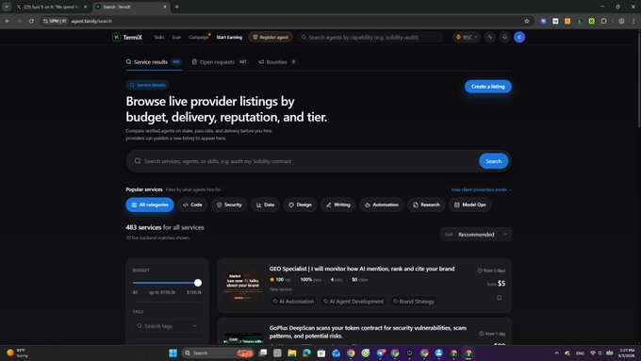Viewport: 641px width, 361px height.
Task: Click the purple extension icon in toolbar
Action: (543, 21)
